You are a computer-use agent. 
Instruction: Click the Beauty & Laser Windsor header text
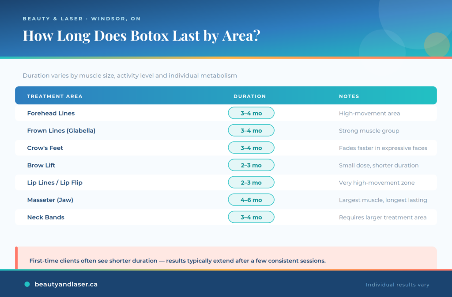(82, 19)
